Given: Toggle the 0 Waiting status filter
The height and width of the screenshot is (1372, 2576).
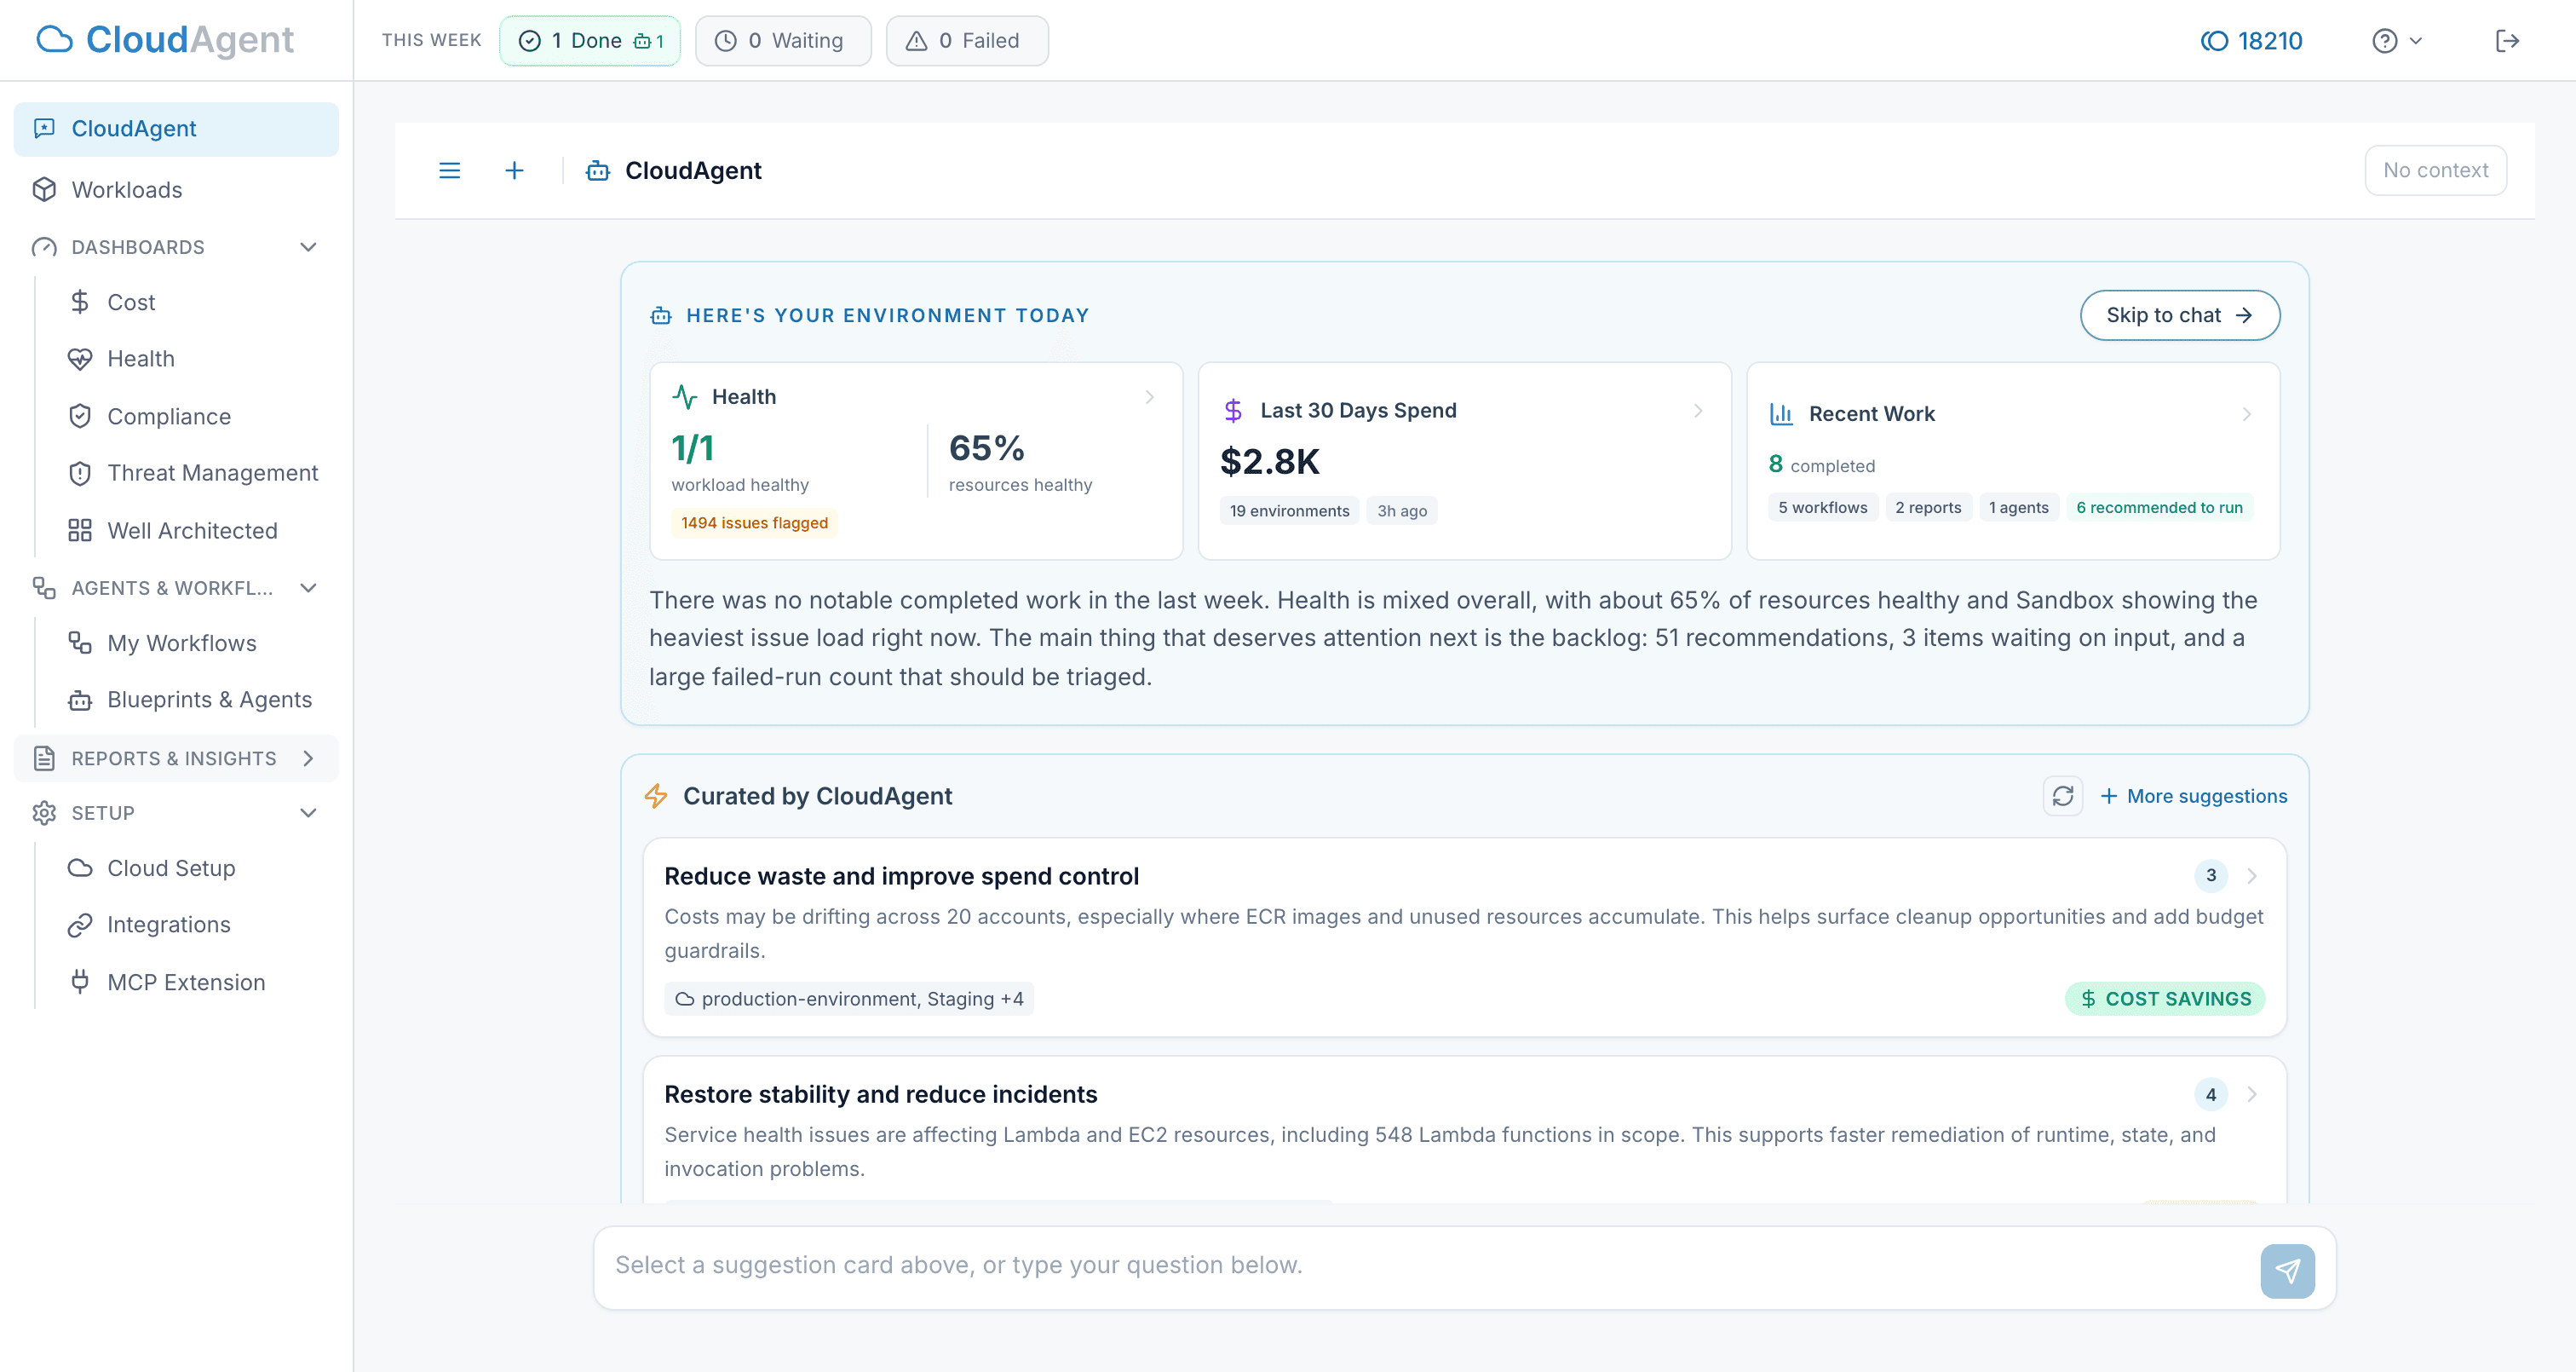Looking at the screenshot, I should tap(782, 41).
